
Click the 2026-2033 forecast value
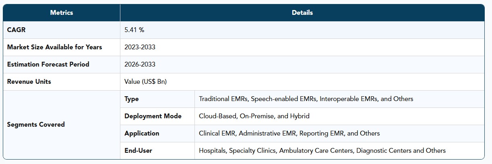(x=140, y=64)
